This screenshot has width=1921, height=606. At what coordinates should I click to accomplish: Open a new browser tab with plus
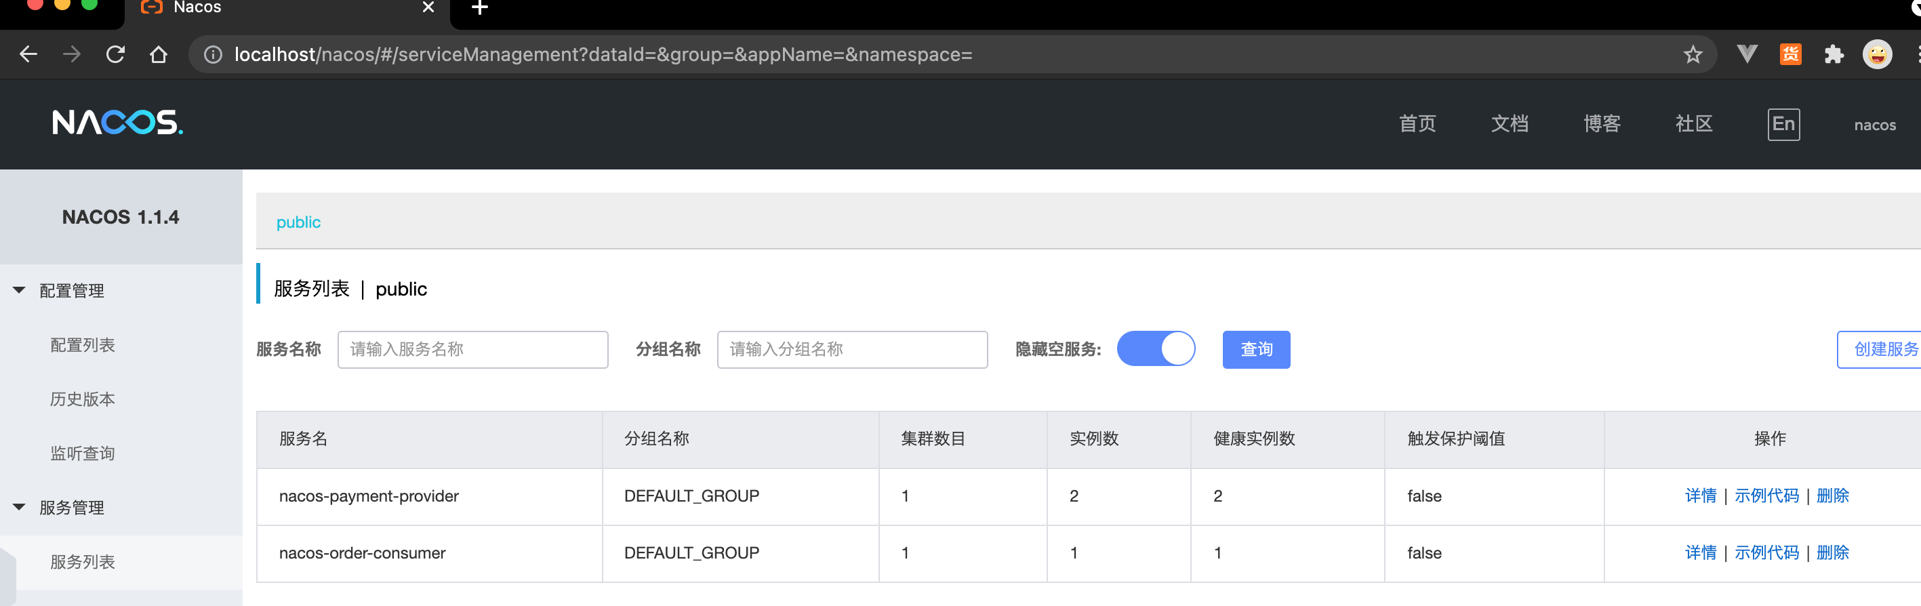(x=480, y=7)
